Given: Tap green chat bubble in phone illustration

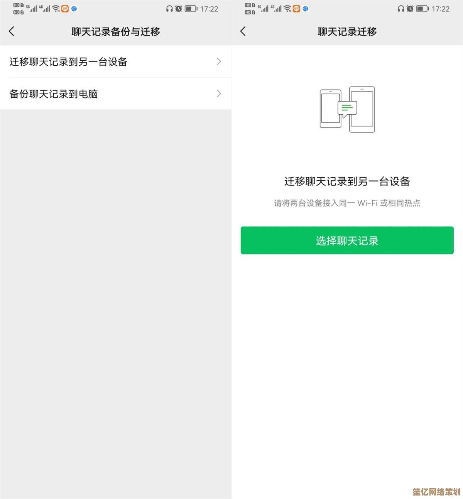Looking at the screenshot, I should tap(347, 109).
